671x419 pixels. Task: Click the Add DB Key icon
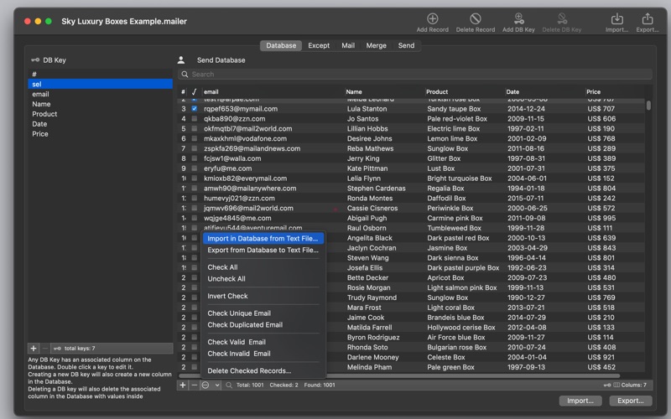(x=518, y=19)
